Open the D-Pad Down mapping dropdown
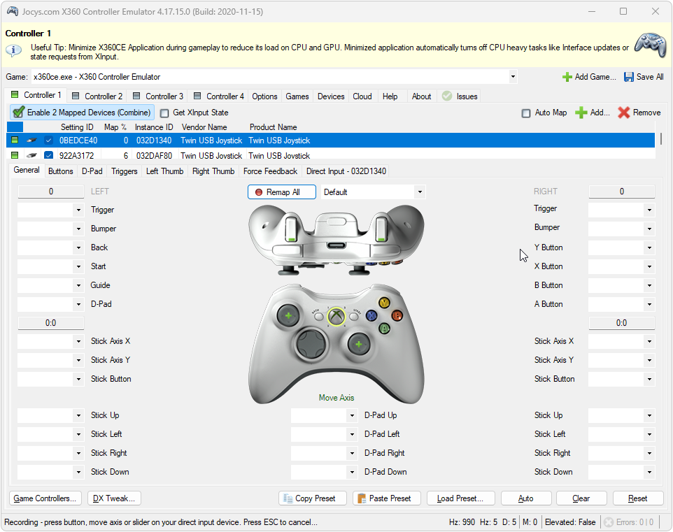The image size is (673, 532). tap(352, 473)
